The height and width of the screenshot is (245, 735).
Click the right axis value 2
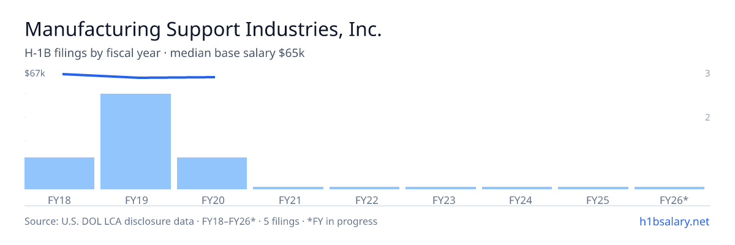point(707,117)
